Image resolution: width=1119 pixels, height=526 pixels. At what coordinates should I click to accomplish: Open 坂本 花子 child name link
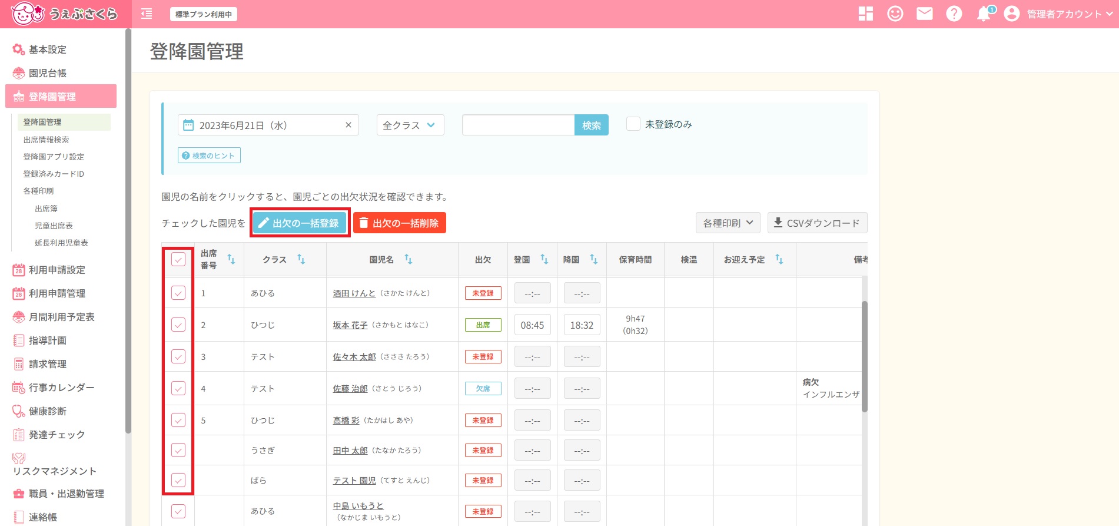(x=350, y=325)
